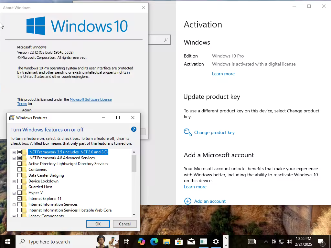Open the network status tray icon
The image size is (331, 248).
click(282, 242)
